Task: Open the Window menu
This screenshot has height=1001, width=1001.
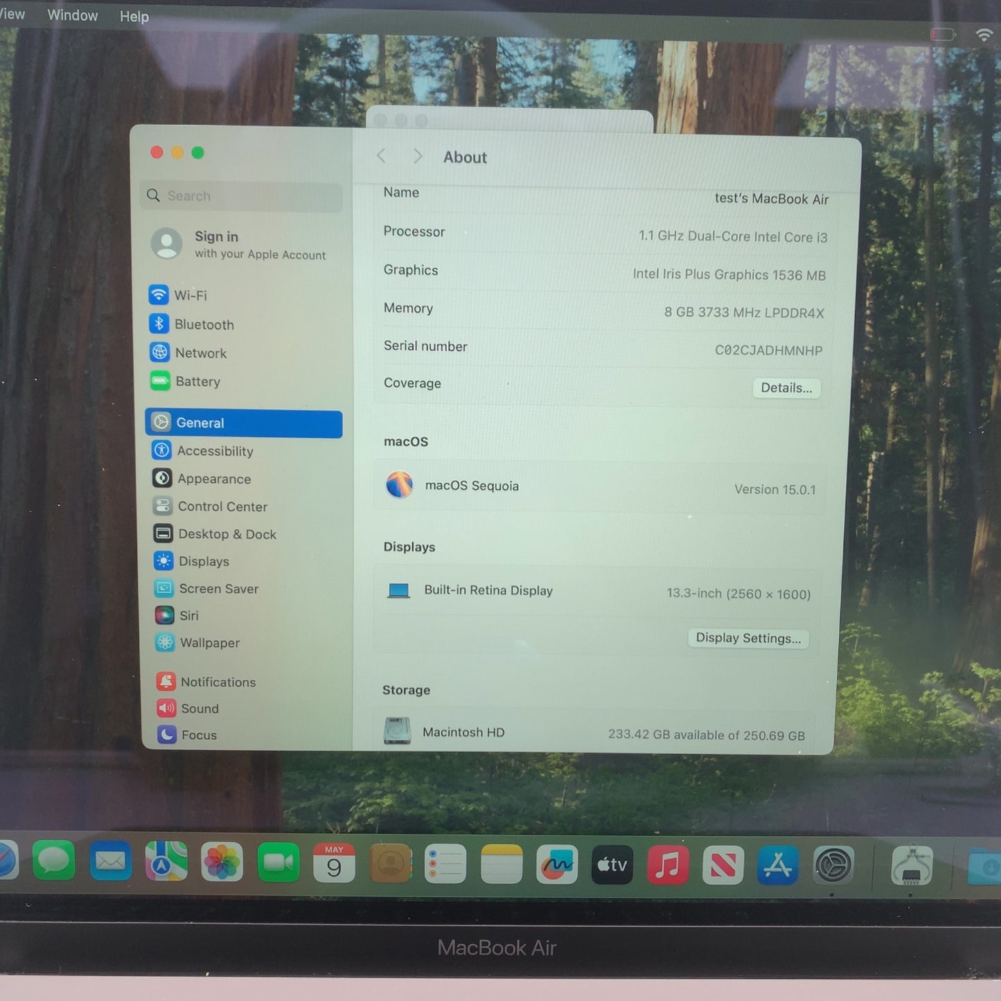Action: 73,15
